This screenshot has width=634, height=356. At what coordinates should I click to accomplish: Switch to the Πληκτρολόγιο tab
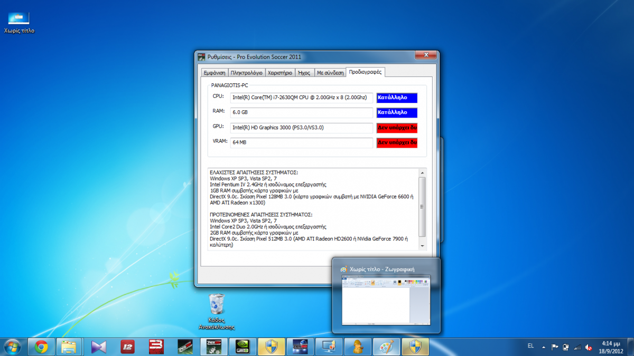(246, 73)
